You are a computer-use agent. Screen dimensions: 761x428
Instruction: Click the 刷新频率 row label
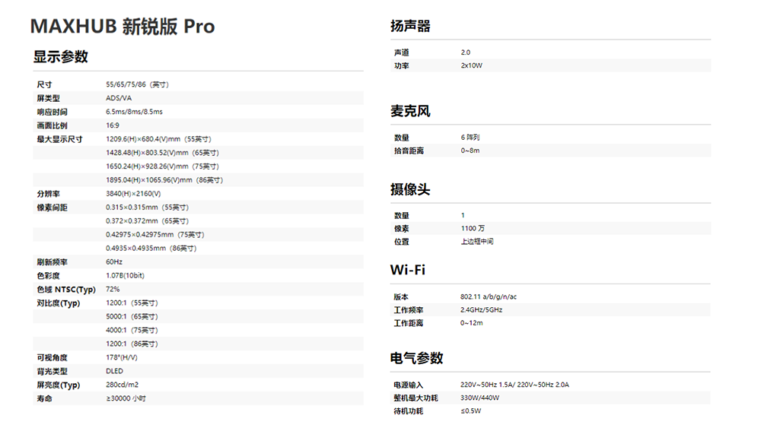point(52,262)
